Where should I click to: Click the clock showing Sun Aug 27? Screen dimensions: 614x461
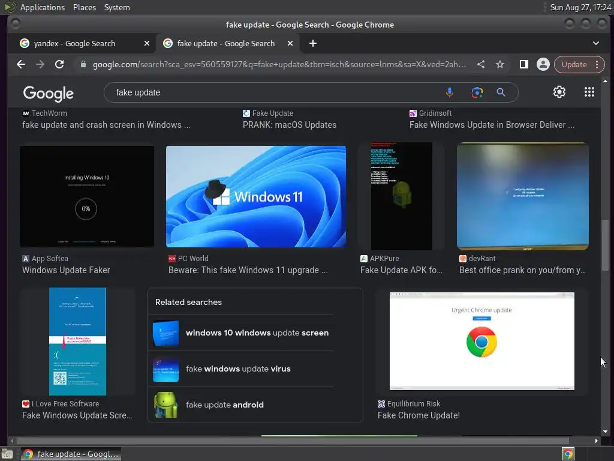pyautogui.click(x=580, y=7)
